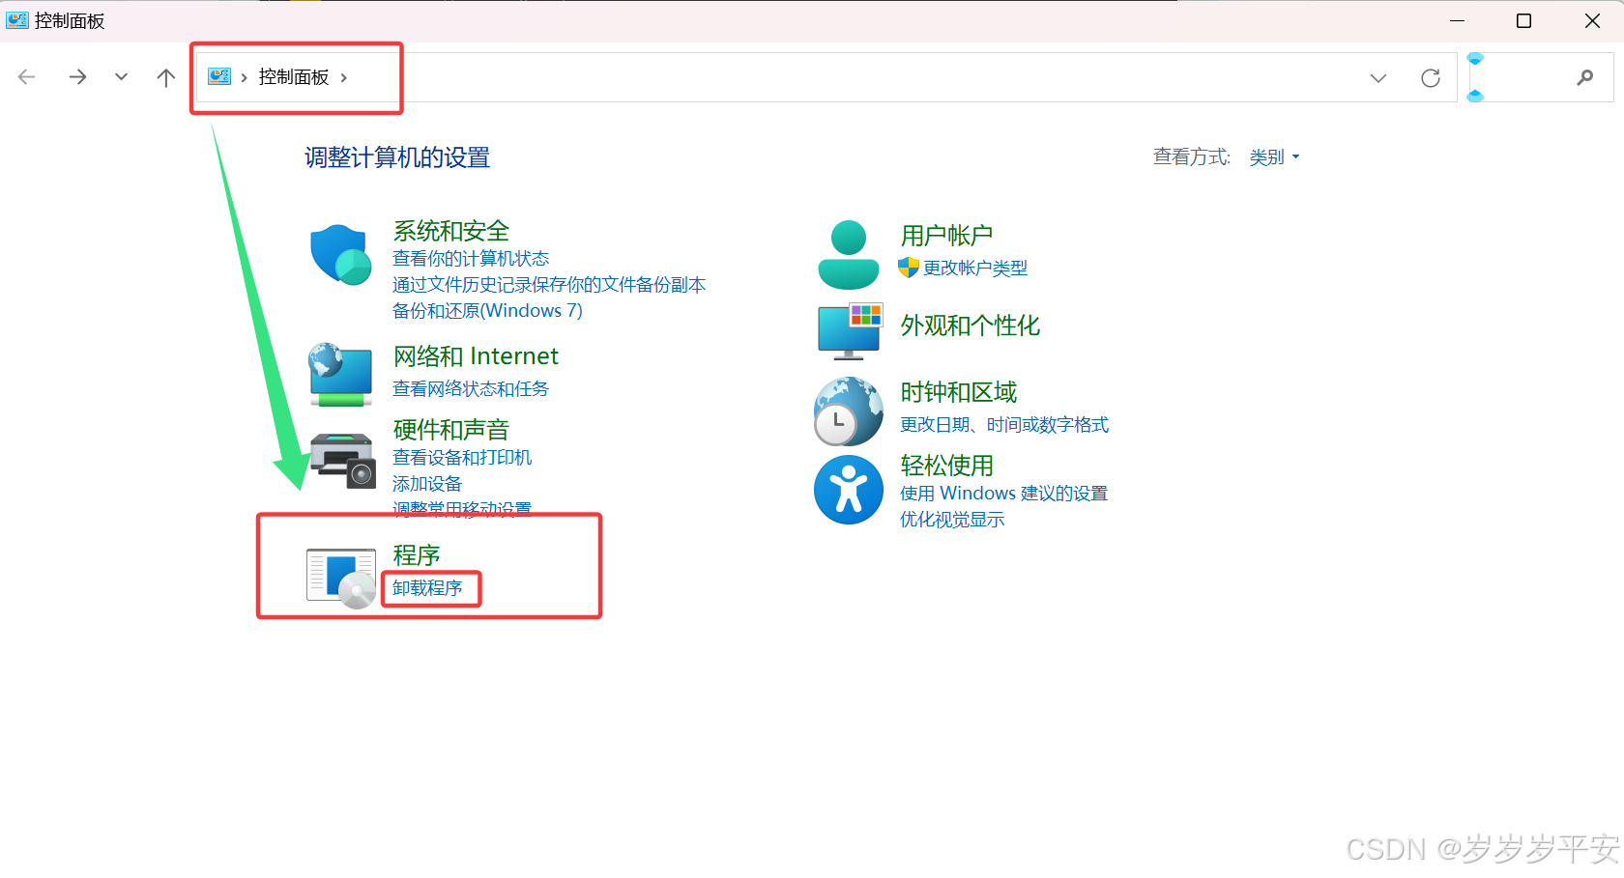This screenshot has height=878, width=1624.
Task: Click the search magnifier icon
Action: pyautogui.click(x=1585, y=77)
